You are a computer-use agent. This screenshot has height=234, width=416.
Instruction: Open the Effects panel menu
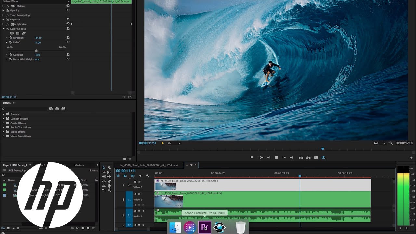point(13,103)
